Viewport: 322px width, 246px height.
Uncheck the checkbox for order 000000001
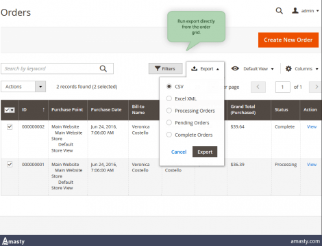[10, 164]
